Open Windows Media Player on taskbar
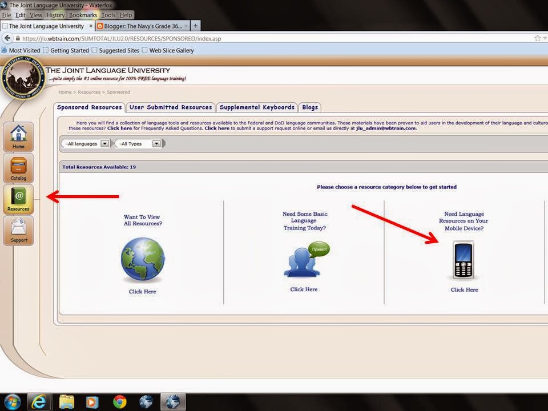The width and height of the screenshot is (548, 411). (92, 402)
